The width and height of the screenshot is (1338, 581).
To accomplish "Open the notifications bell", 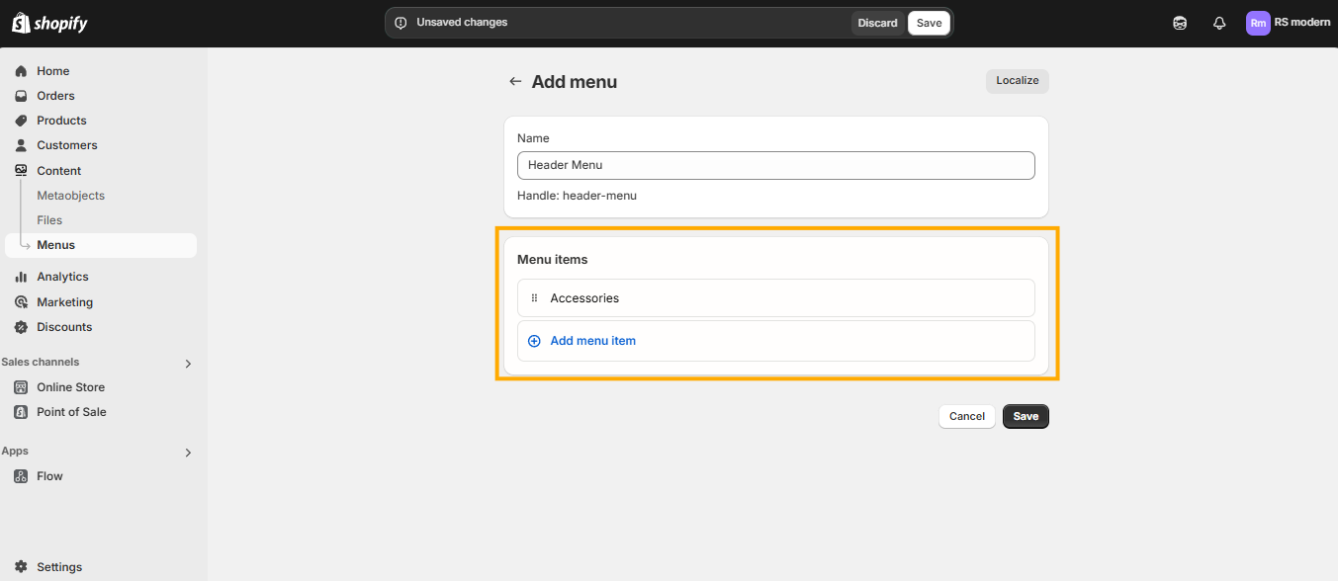I will pyautogui.click(x=1219, y=23).
